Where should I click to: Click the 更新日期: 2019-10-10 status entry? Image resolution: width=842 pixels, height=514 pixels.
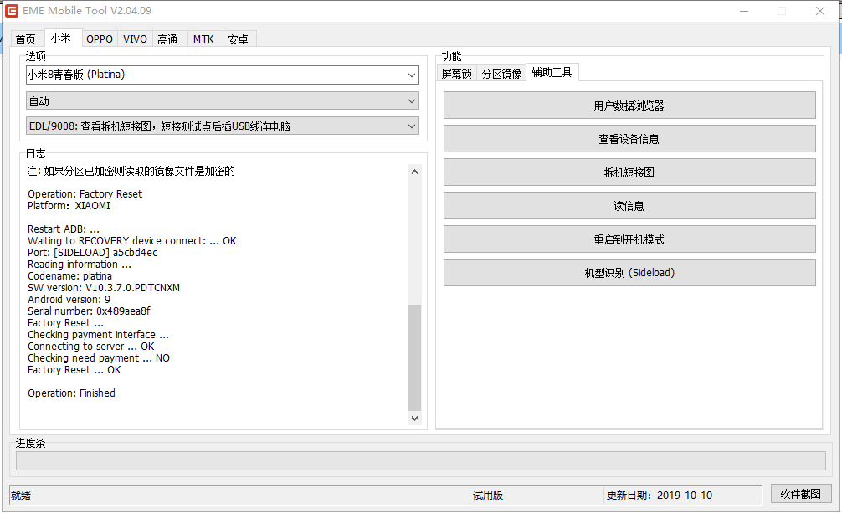point(660,496)
